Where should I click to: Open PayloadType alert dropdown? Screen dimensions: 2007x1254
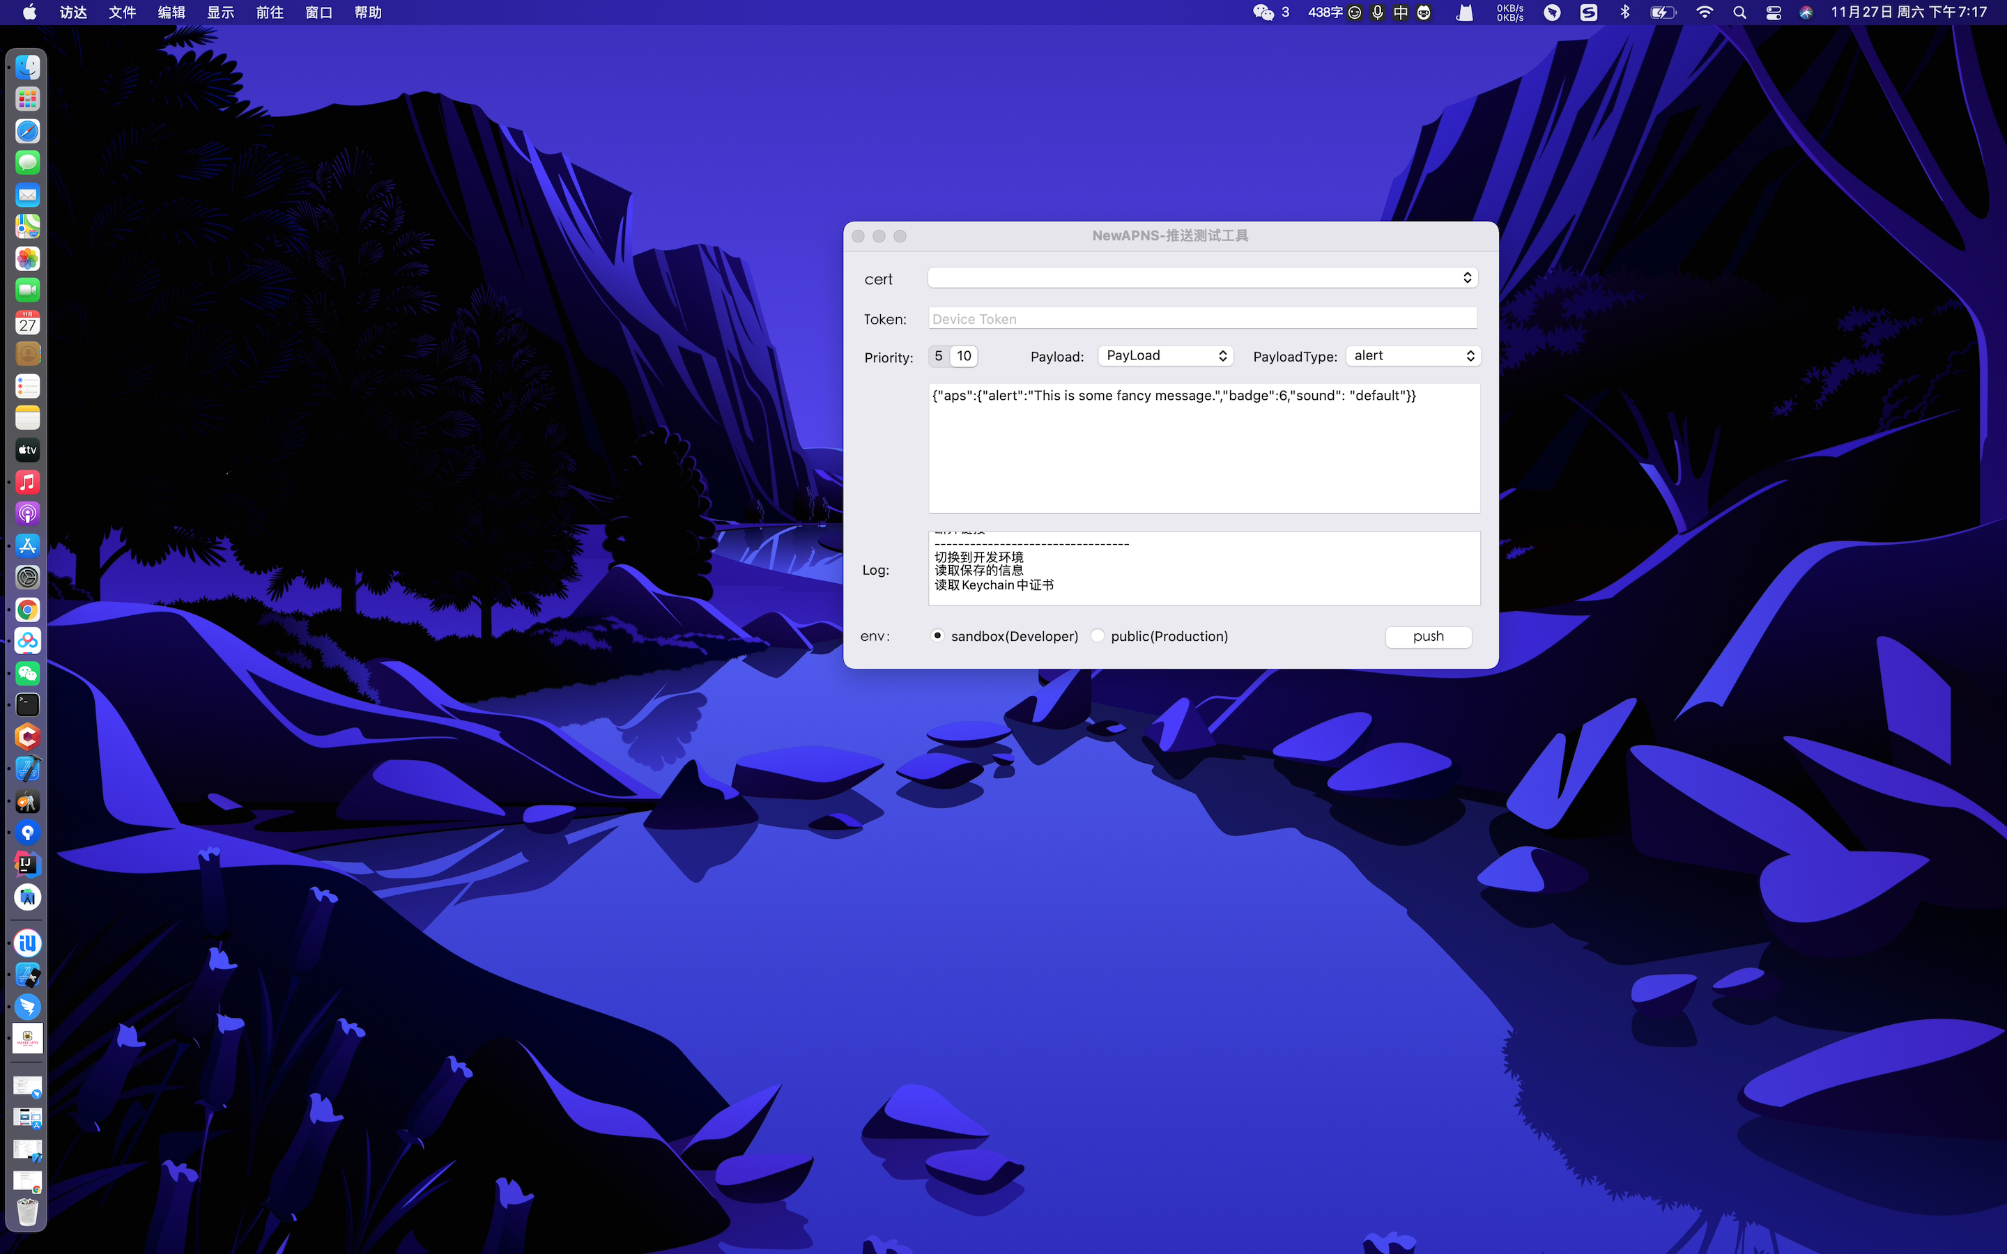coord(1413,356)
